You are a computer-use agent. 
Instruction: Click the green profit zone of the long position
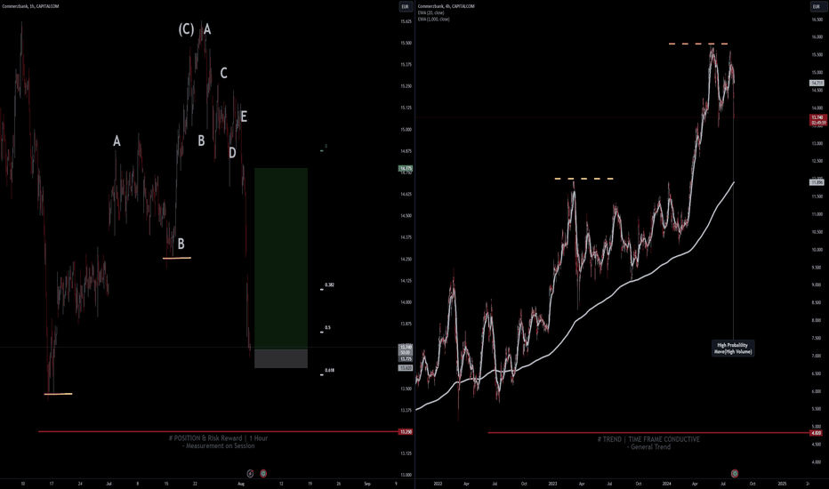click(x=281, y=259)
